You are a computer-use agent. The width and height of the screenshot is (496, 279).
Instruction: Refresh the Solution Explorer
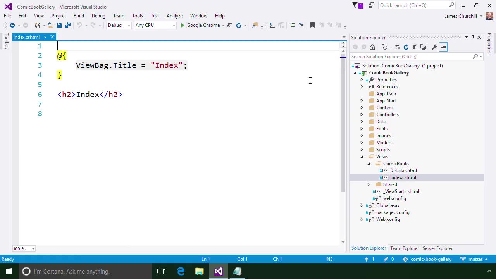pos(406,47)
